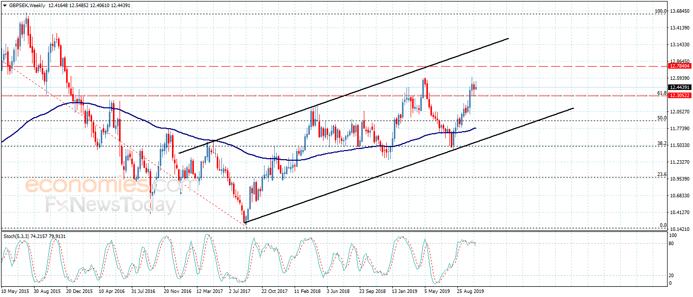Click the Stoch(5,3,3) indicator label
The height and width of the screenshot is (297, 693).
(15, 236)
